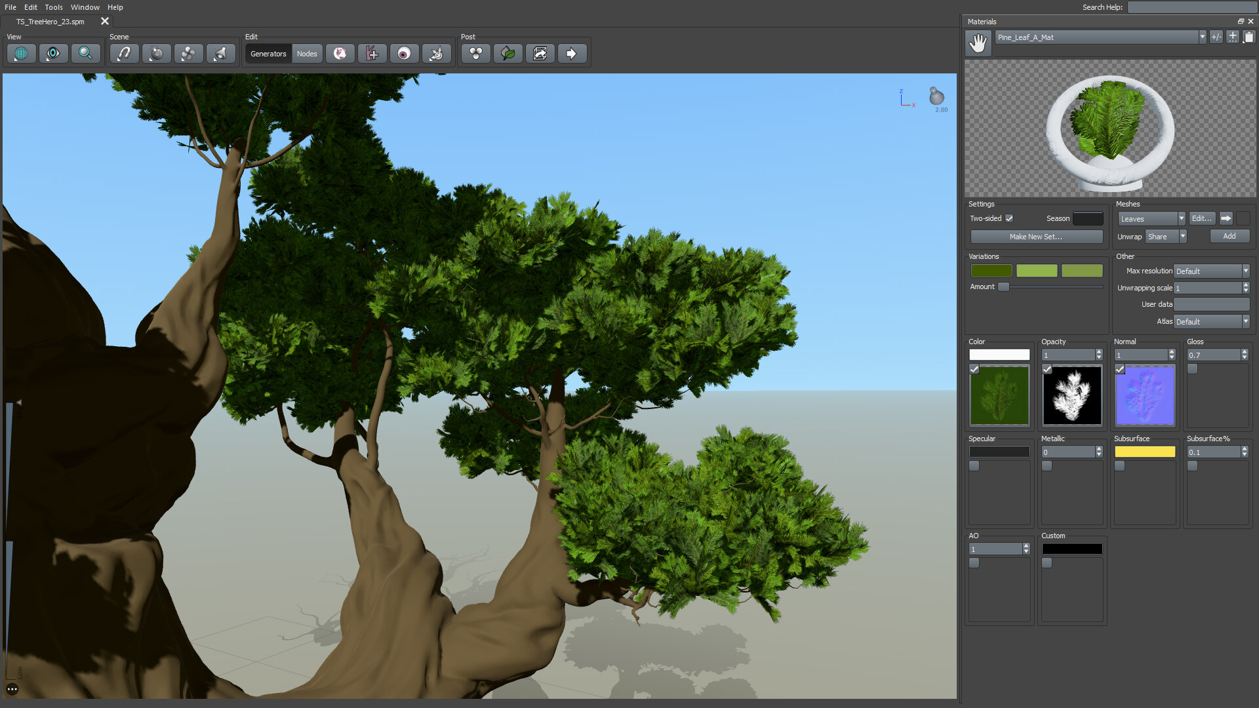The height and width of the screenshot is (708, 1259).
Task: Click the Variations Amount slider
Action: click(1049, 286)
